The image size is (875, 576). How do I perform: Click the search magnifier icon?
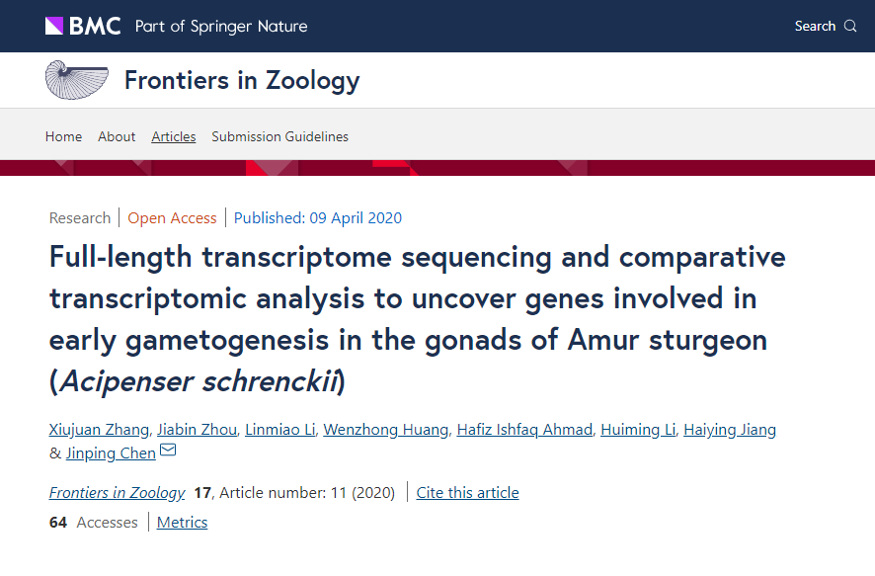pos(850,27)
